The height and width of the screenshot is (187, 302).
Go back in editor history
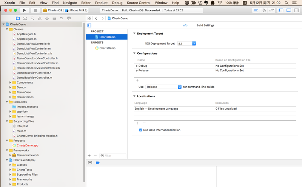click(x=96, y=18)
